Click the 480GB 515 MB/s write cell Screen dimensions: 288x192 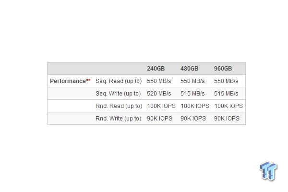[x=192, y=94]
